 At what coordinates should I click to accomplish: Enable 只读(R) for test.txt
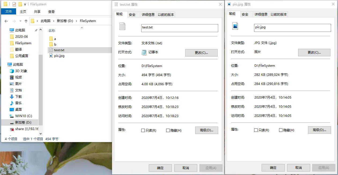click(x=142, y=130)
